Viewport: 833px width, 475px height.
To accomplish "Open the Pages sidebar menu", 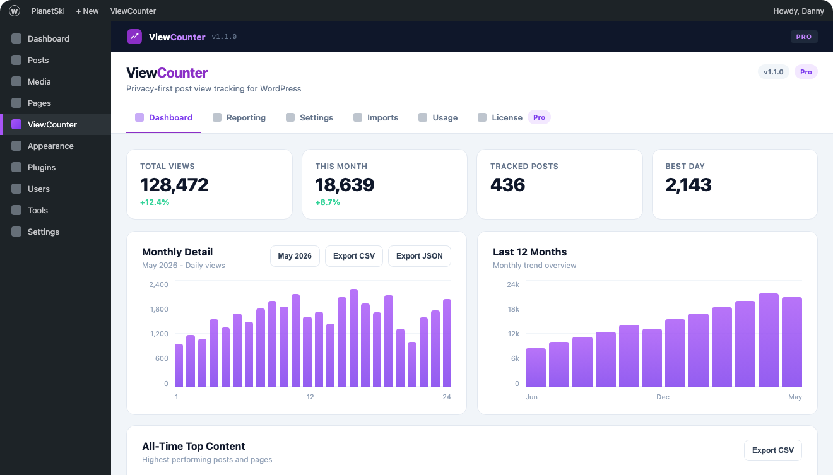I will [56, 103].
